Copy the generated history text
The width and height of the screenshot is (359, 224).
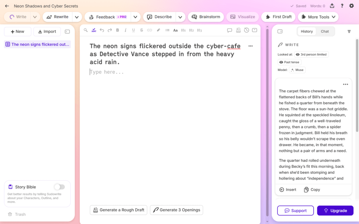[312, 189]
